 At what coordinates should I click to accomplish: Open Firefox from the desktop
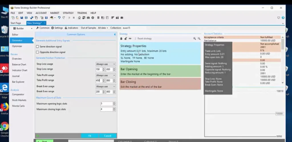click(x=5, y=109)
